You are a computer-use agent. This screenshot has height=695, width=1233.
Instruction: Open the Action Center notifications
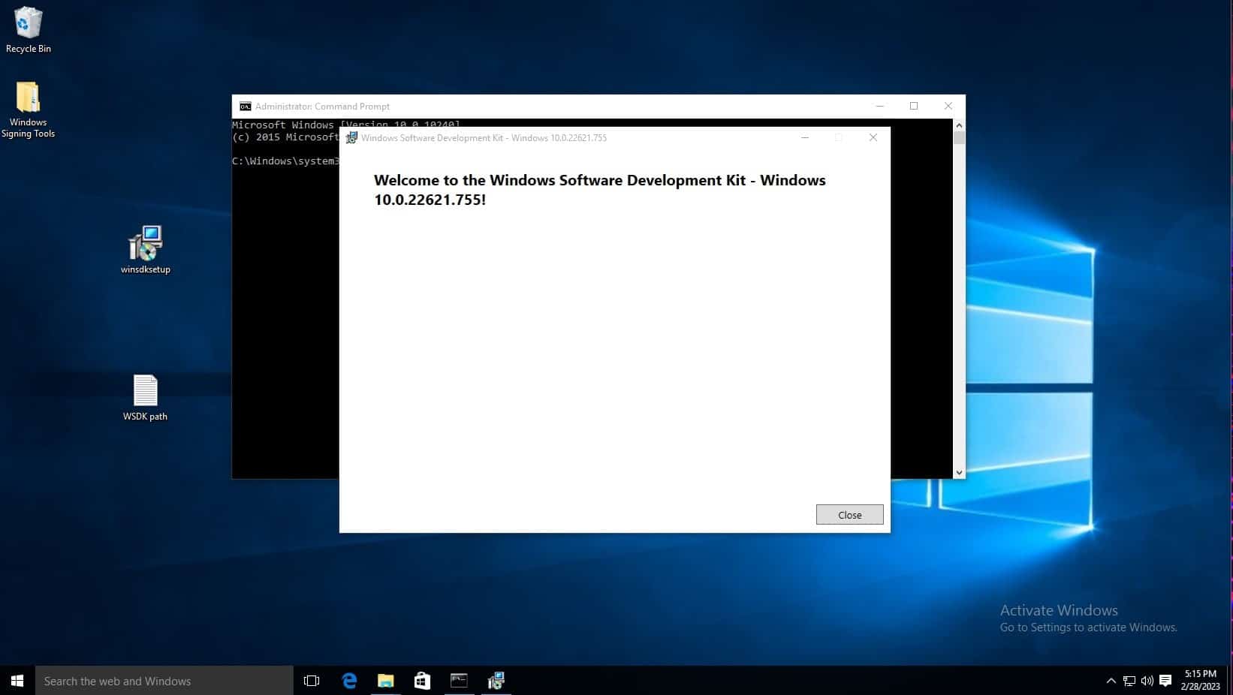tap(1165, 681)
